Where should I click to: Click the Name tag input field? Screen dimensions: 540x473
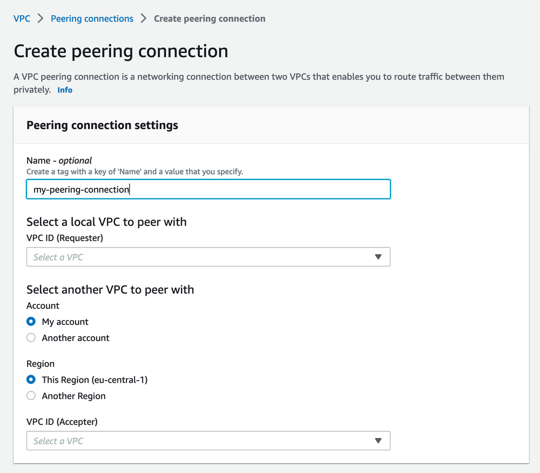pos(208,189)
